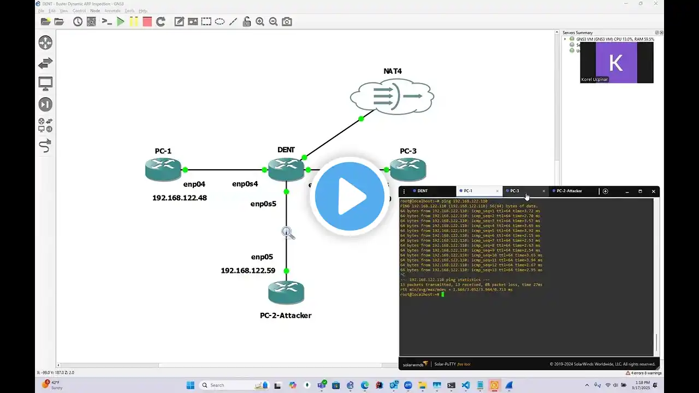This screenshot has width=699, height=393.
Task: Browse routers in the device sidebar
Action: click(x=45, y=43)
